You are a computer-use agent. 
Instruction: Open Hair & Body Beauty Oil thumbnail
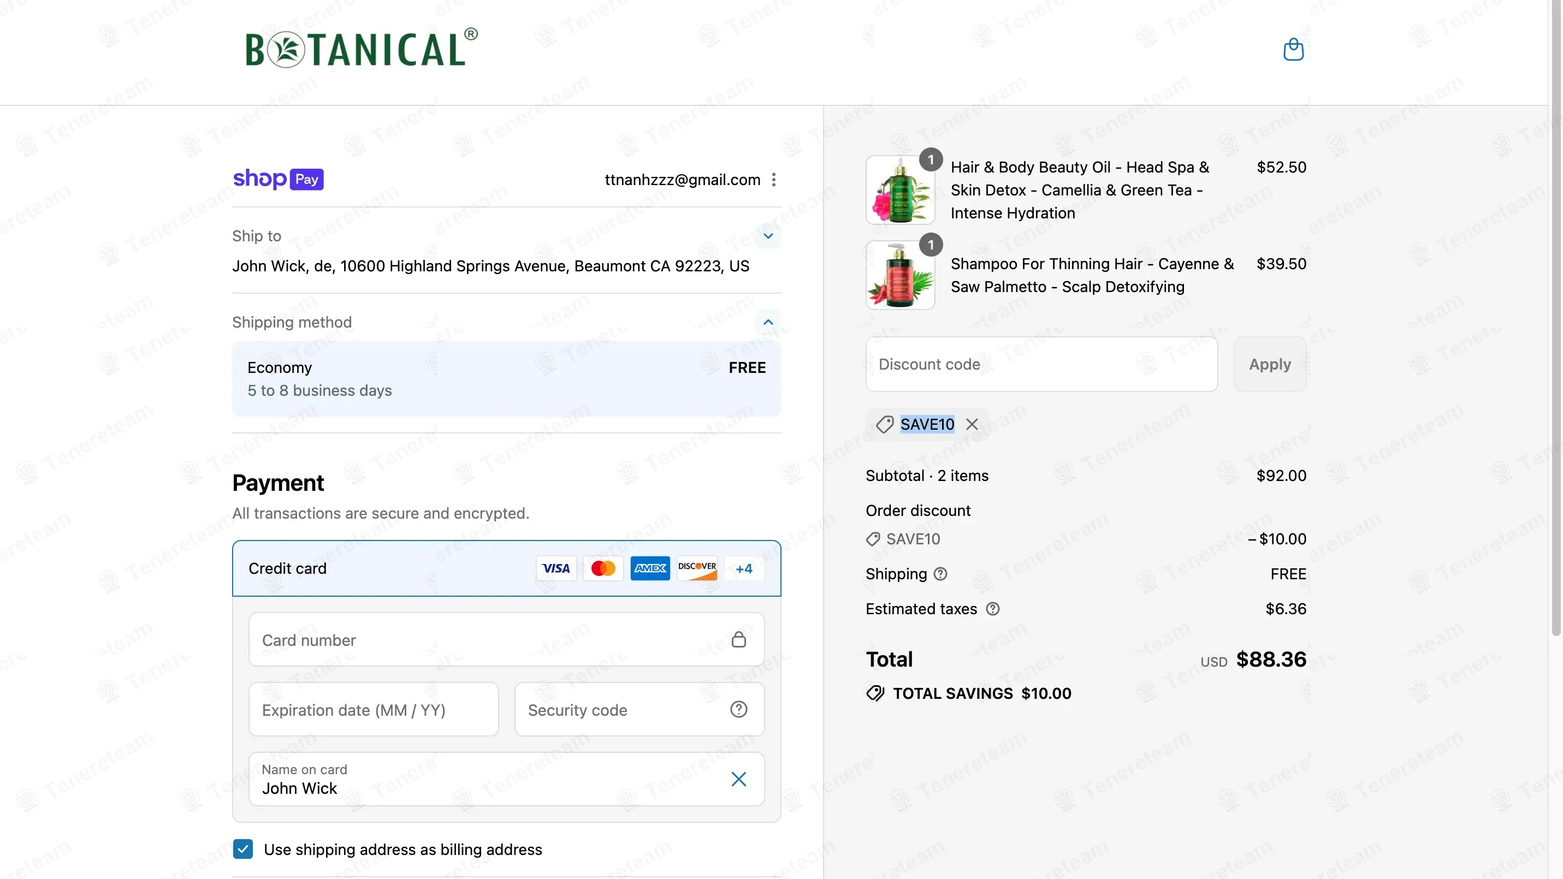(901, 190)
